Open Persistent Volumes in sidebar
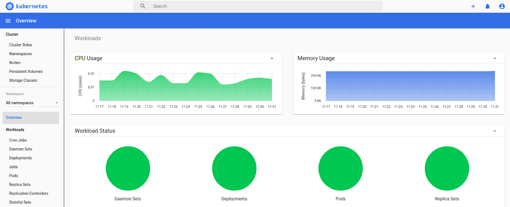The width and height of the screenshot is (510, 207). click(26, 72)
